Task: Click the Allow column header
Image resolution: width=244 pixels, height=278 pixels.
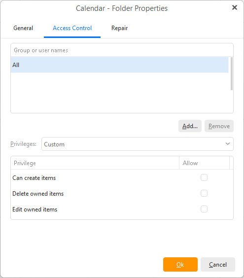Action: tap(204, 163)
